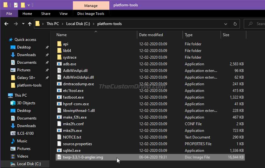The height and width of the screenshot is (168, 265).
Task: Select platform-tools in Quick access list
Action: pos(29,85)
